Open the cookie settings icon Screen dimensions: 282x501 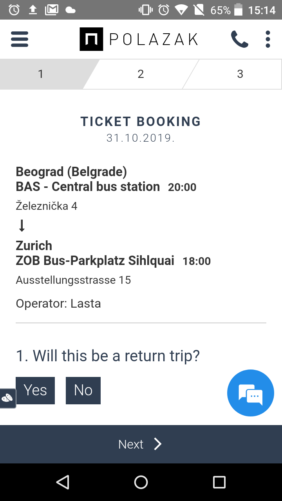pos(7,398)
